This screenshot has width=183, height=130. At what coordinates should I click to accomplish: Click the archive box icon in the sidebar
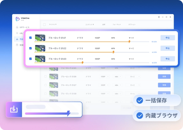17,45
